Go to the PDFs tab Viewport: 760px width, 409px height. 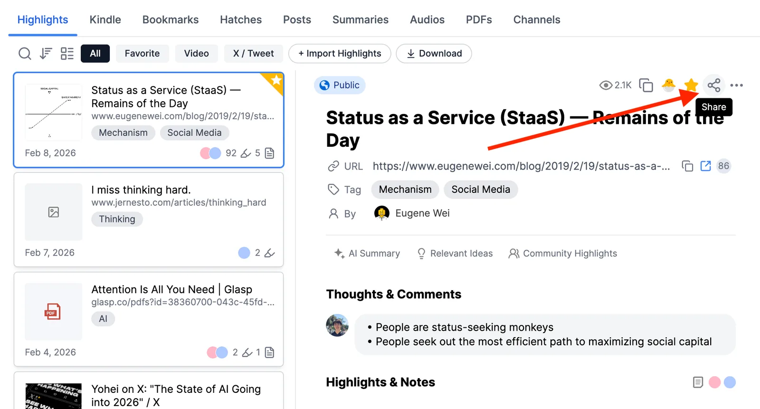pos(479,19)
